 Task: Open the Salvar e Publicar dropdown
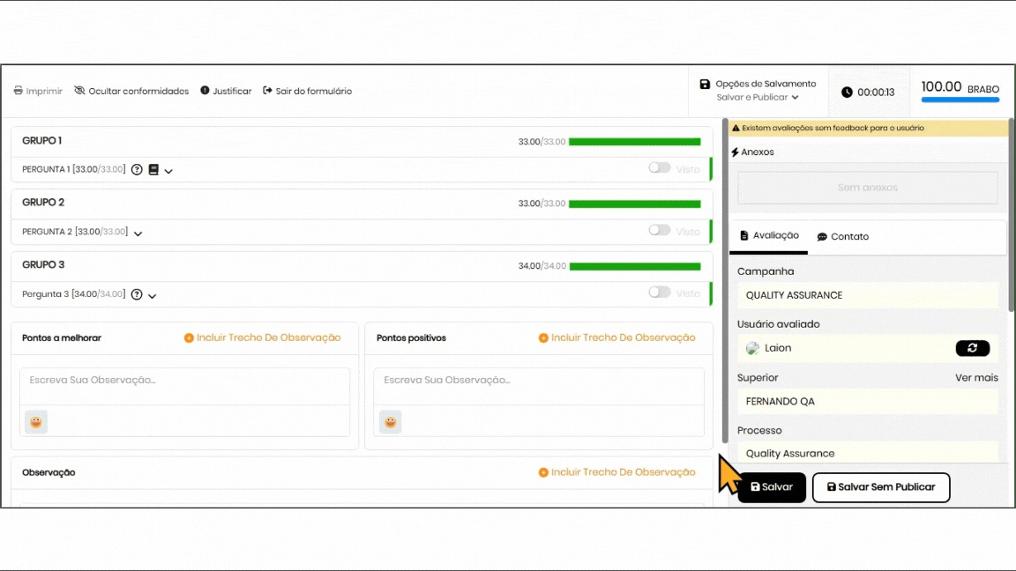tap(758, 98)
